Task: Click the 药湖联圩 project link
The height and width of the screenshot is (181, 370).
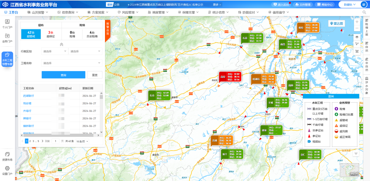Action: point(29,96)
